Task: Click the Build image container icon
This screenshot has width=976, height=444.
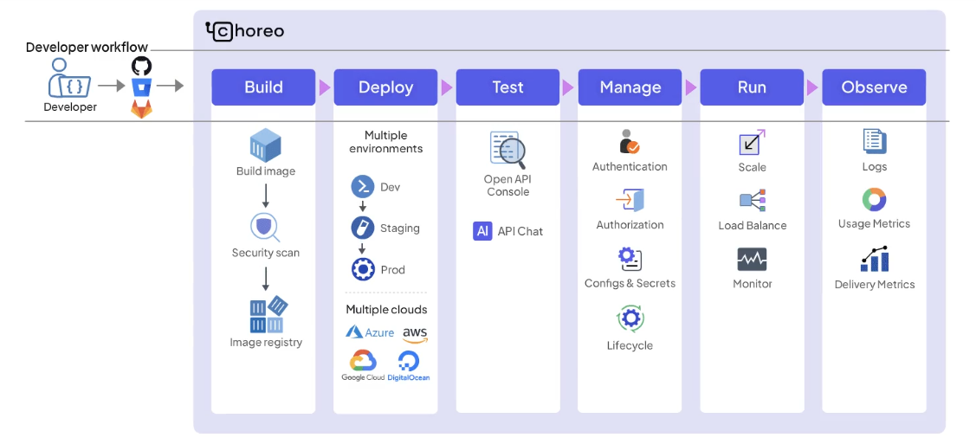Action: click(x=266, y=145)
